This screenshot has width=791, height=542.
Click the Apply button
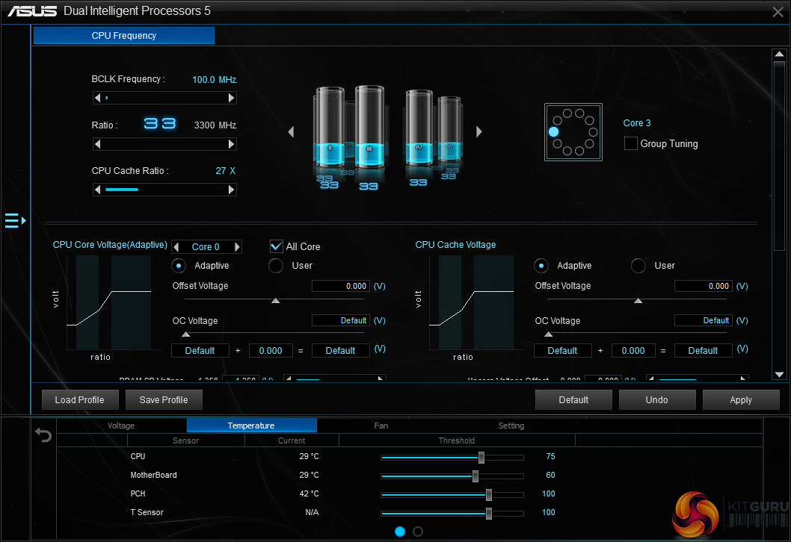click(740, 399)
